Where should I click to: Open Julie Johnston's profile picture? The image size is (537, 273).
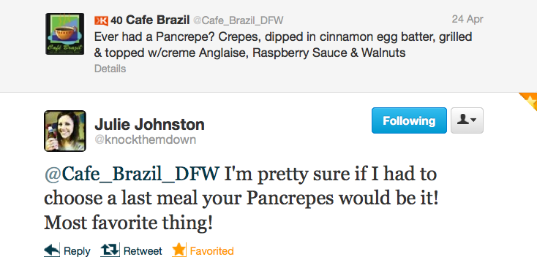tap(65, 131)
